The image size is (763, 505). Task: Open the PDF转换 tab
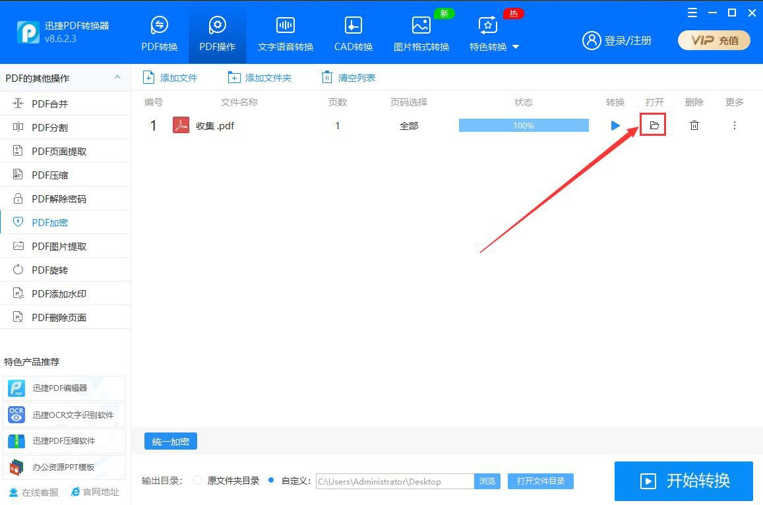tap(159, 34)
